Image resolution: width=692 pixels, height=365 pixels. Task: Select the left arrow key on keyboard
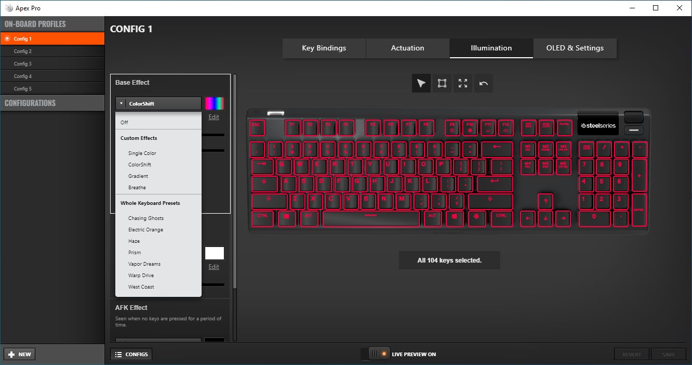tap(527, 218)
